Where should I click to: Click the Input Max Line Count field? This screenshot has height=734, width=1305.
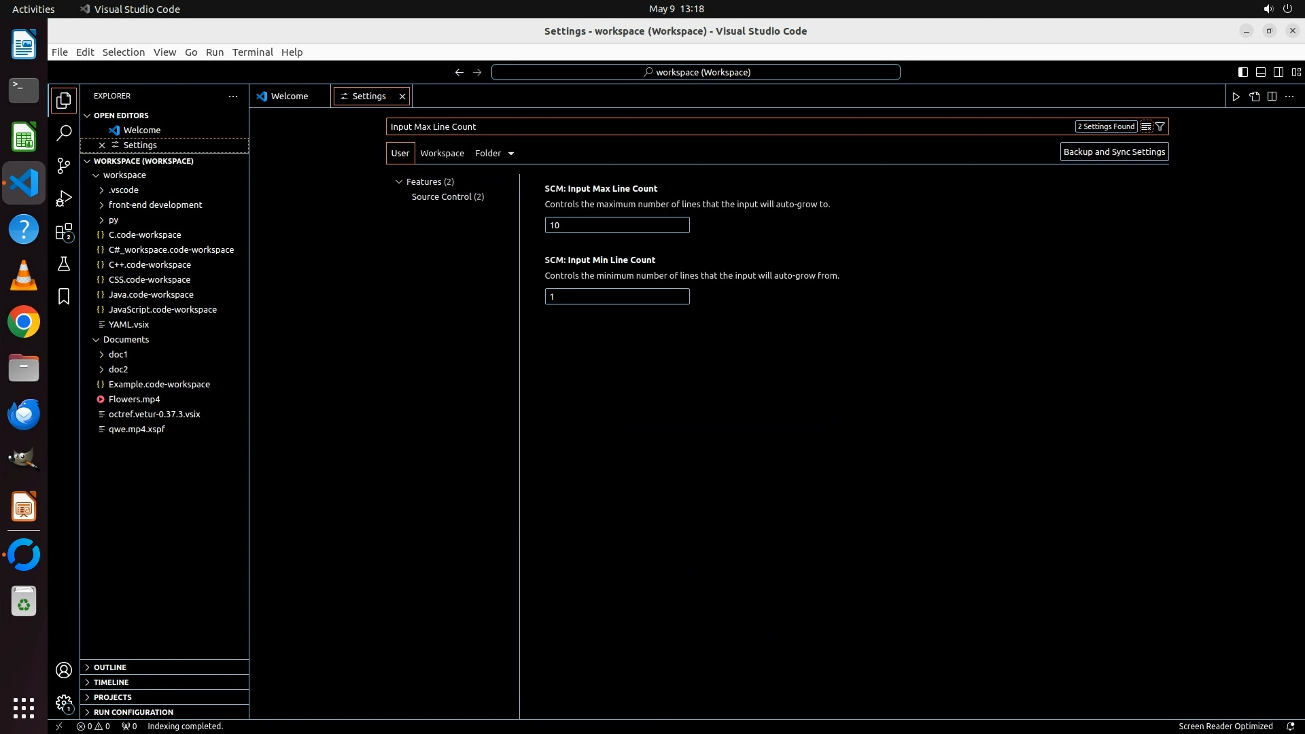[x=616, y=225]
